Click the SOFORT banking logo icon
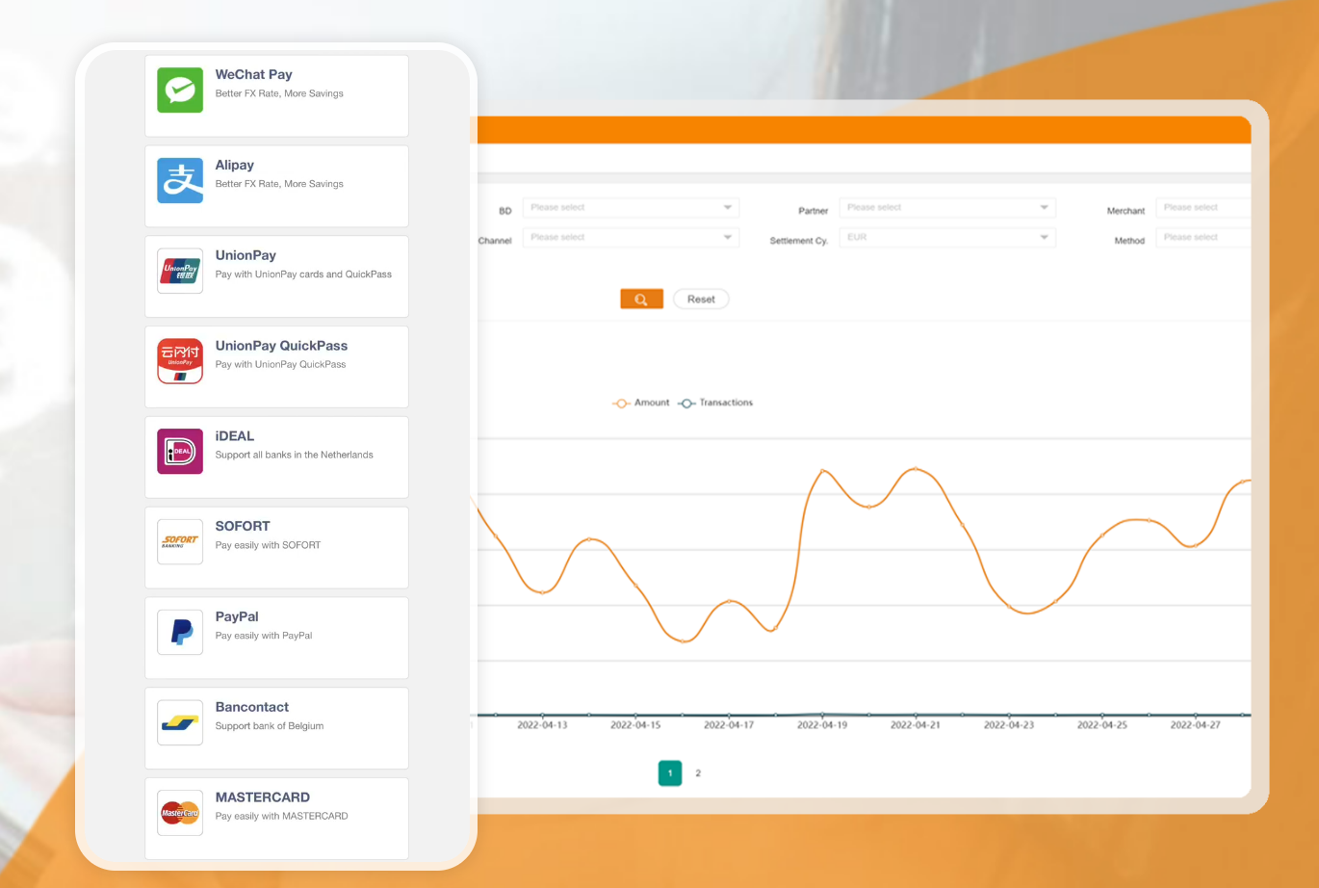The height and width of the screenshot is (888, 1319). coord(180,542)
